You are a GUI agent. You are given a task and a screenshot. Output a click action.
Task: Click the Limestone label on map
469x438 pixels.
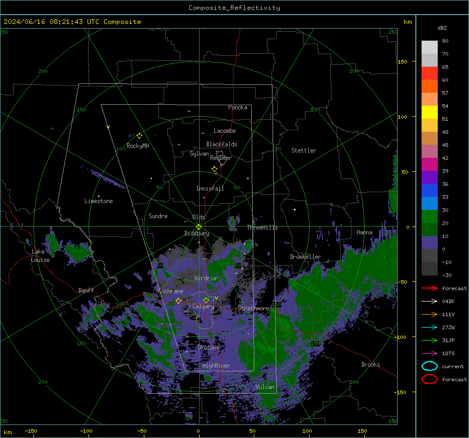98,201
